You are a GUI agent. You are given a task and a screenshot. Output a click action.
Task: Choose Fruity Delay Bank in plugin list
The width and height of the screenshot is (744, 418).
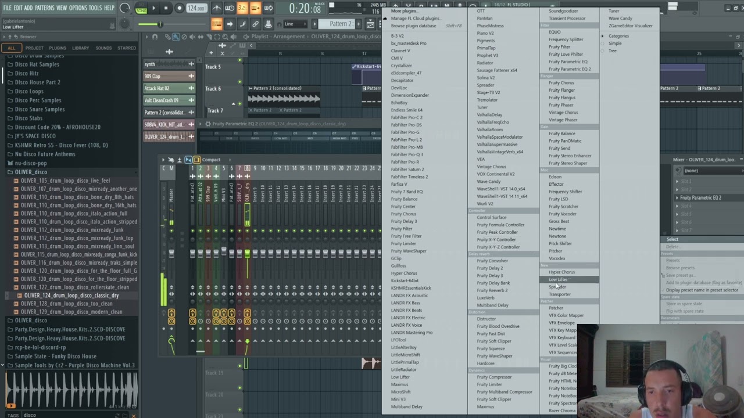pyautogui.click(x=493, y=283)
